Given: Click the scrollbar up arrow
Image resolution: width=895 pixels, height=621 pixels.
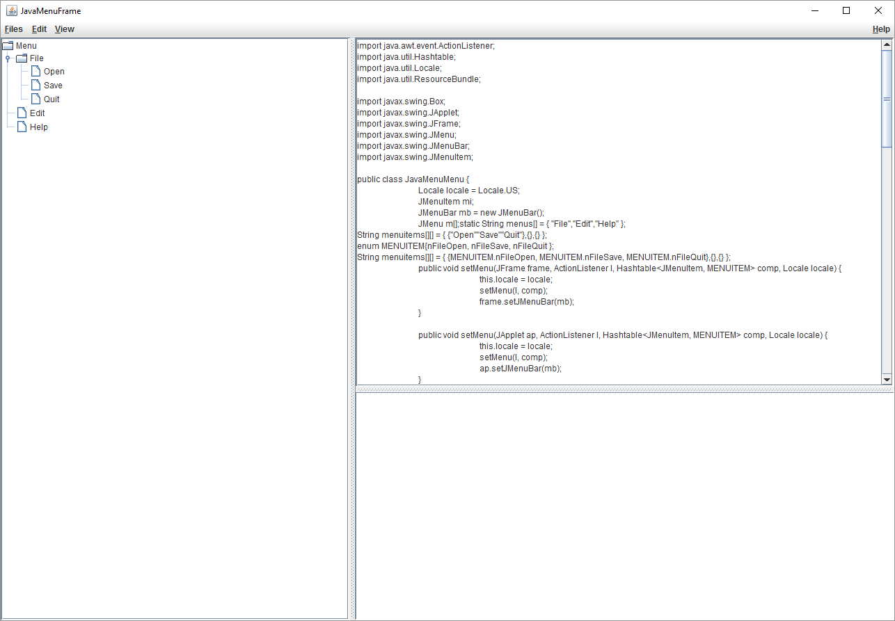Looking at the screenshot, I should [887, 45].
